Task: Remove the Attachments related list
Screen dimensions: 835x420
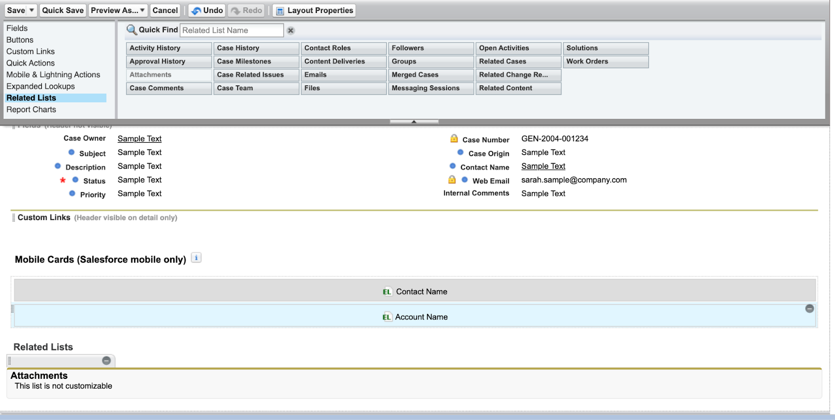Action: (106, 361)
